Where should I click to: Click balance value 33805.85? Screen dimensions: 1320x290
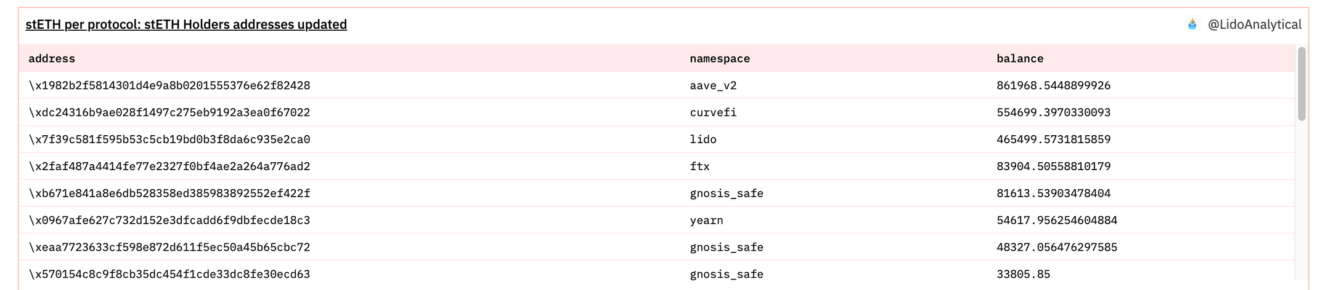tap(1024, 275)
